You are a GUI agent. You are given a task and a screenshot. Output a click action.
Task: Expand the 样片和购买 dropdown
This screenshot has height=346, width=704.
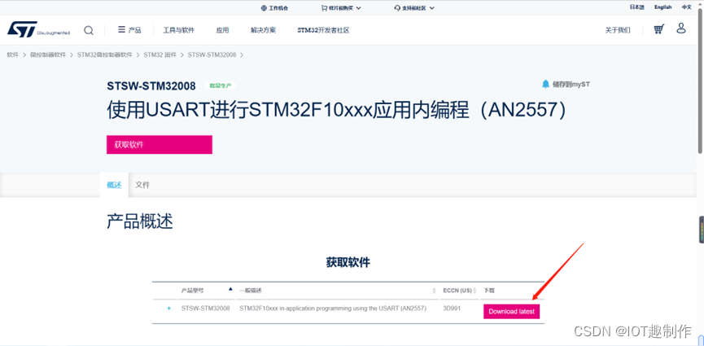(x=341, y=7)
